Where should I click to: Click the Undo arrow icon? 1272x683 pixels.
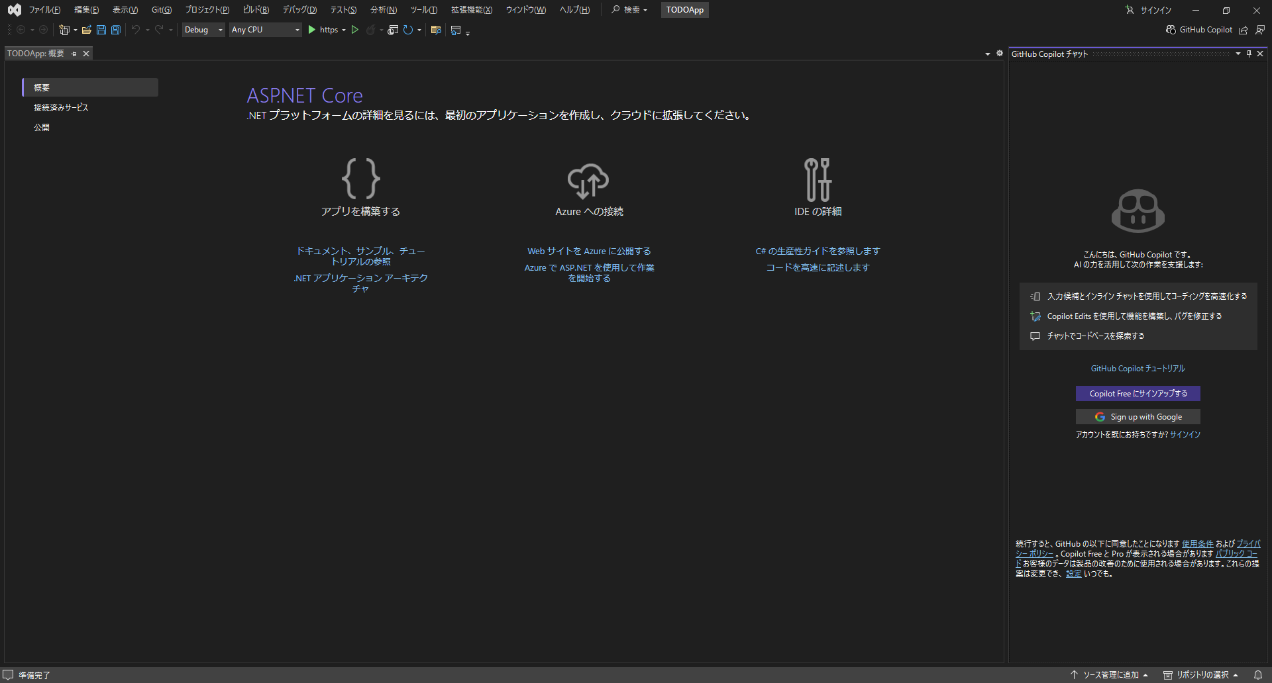coord(136,30)
